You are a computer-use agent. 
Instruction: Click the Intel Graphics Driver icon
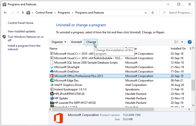pyautogui.click(x=52, y=85)
